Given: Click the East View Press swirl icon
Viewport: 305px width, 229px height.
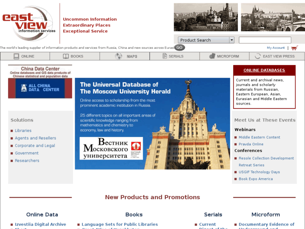Looking at the screenshot, I should [x=258, y=56].
